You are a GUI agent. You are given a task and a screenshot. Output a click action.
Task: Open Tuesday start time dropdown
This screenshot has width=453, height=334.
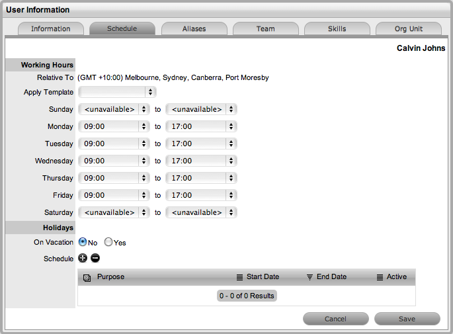click(x=114, y=144)
